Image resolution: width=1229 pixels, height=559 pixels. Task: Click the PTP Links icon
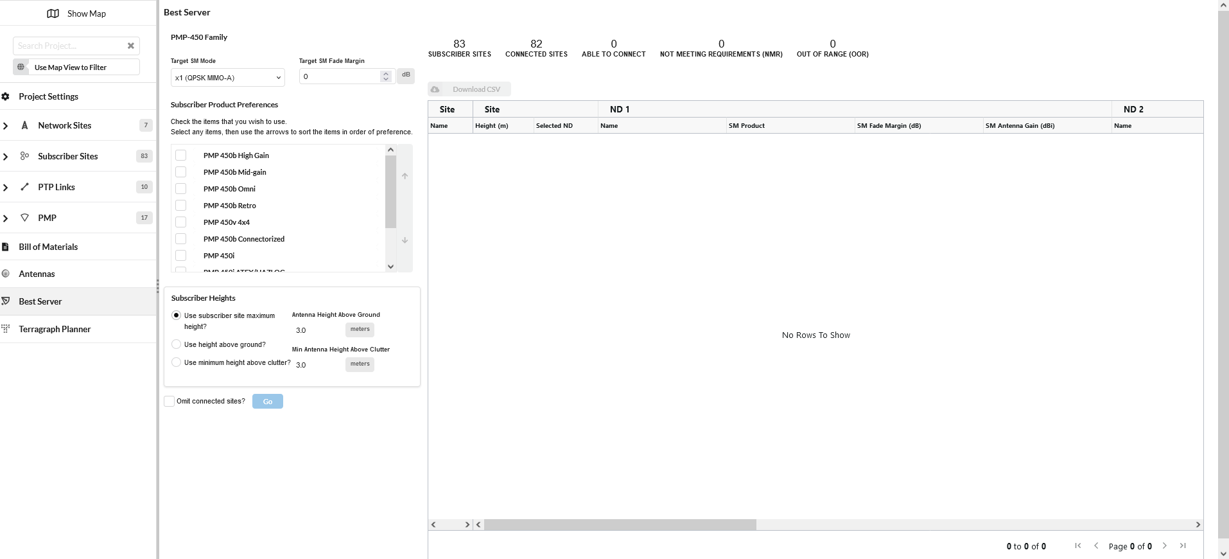[24, 187]
